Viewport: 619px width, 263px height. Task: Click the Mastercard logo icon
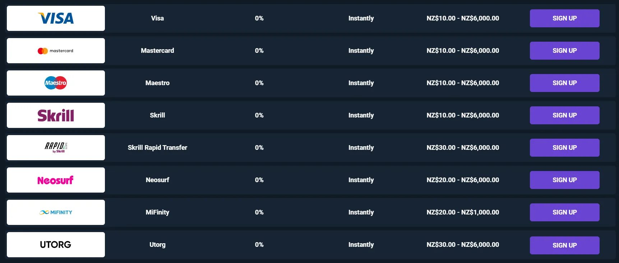[x=56, y=51]
